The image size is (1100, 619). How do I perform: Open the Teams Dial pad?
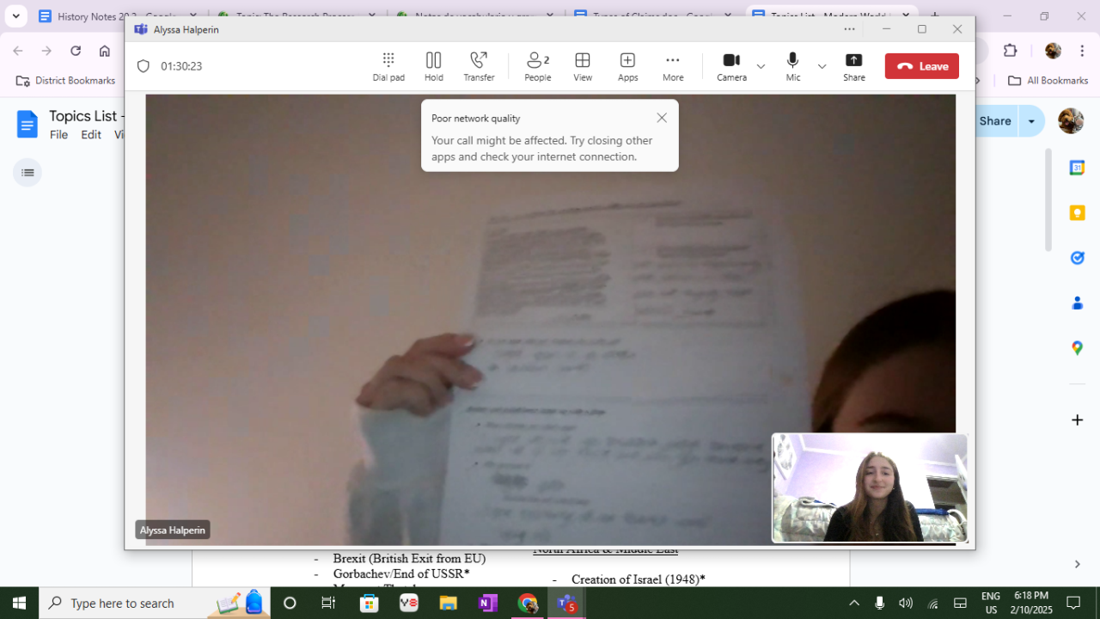tap(388, 66)
